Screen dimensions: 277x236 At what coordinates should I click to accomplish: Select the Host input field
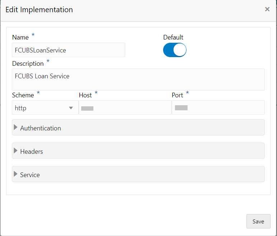[x=125, y=107]
